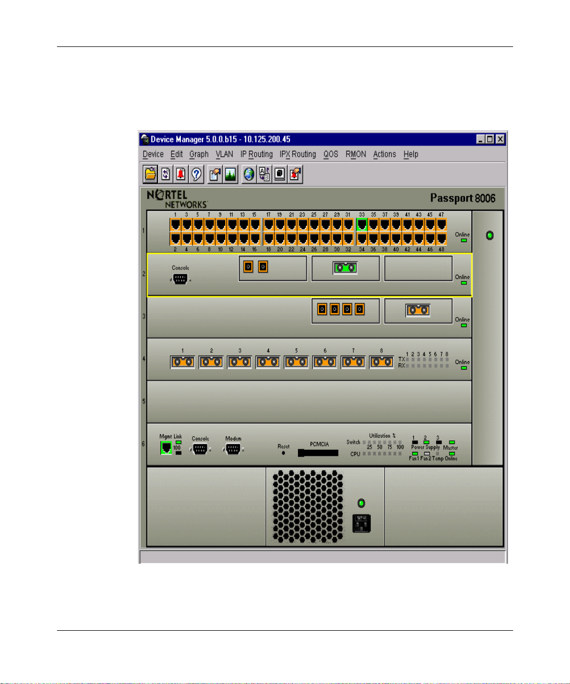Click the Refresh Device Status toolbar icon

coord(166,174)
